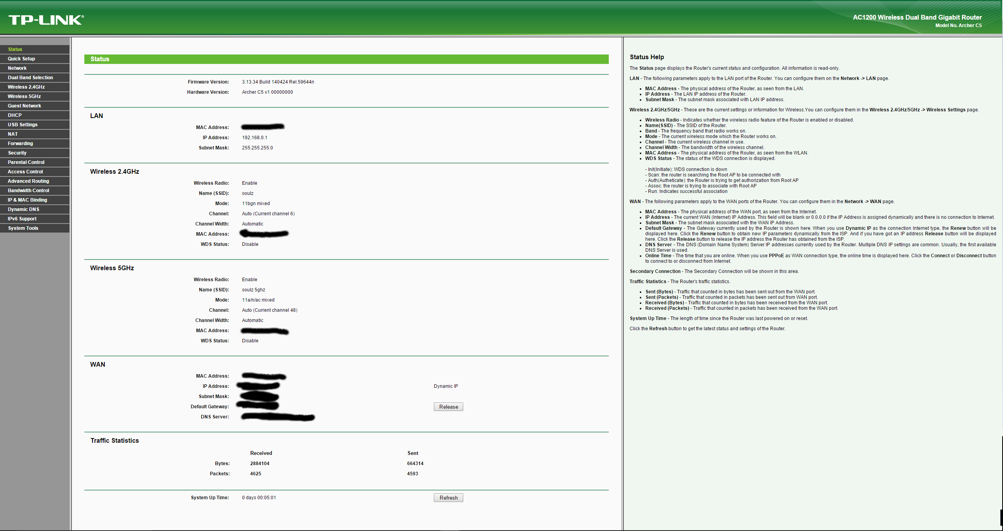Click the Status Help heading
Viewport: 1003px width, 531px height.
(647, 57)
